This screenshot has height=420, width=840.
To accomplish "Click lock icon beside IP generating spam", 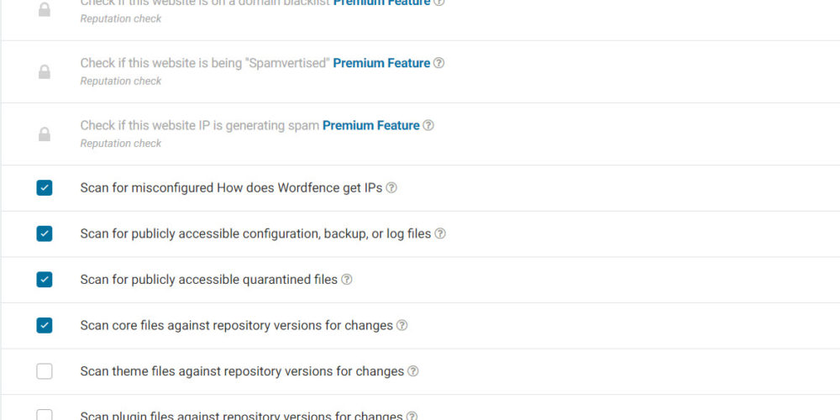I will (45, 134).
